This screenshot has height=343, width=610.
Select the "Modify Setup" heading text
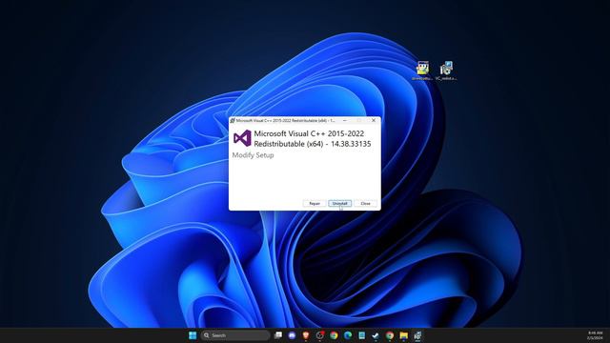pyautogui.click(x=253, y=155)
